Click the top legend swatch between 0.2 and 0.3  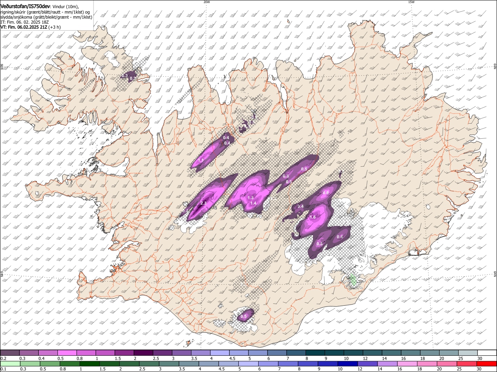10,353
